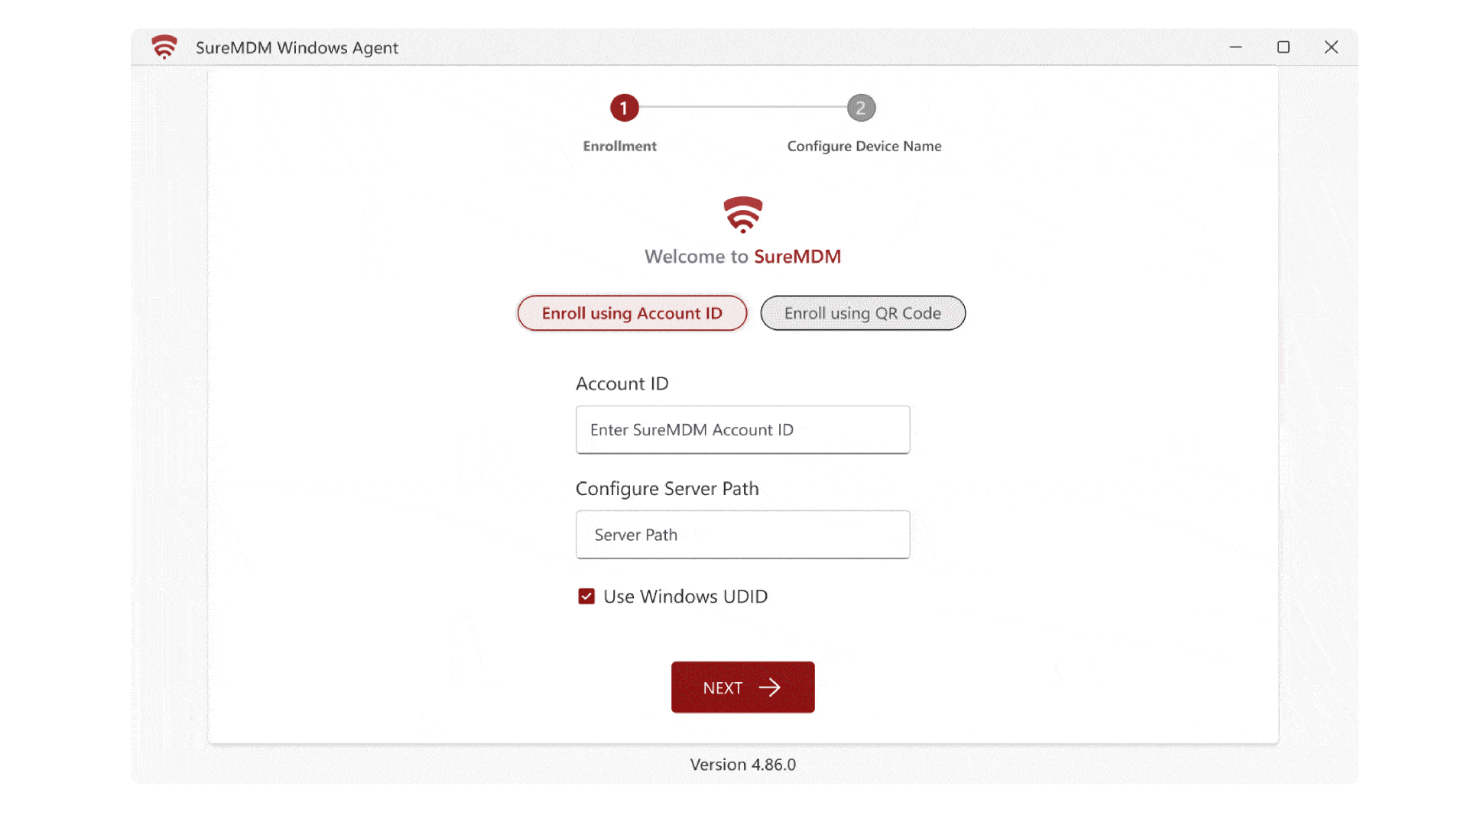The height and width of the screenshot is (825, 1468).
Task: Focus the Server Path input field
Action: pyautogui.click(x=742, y=535)
